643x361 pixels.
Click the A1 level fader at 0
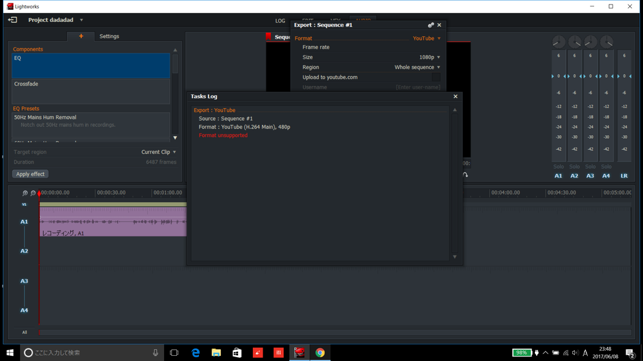click(559, 76)
